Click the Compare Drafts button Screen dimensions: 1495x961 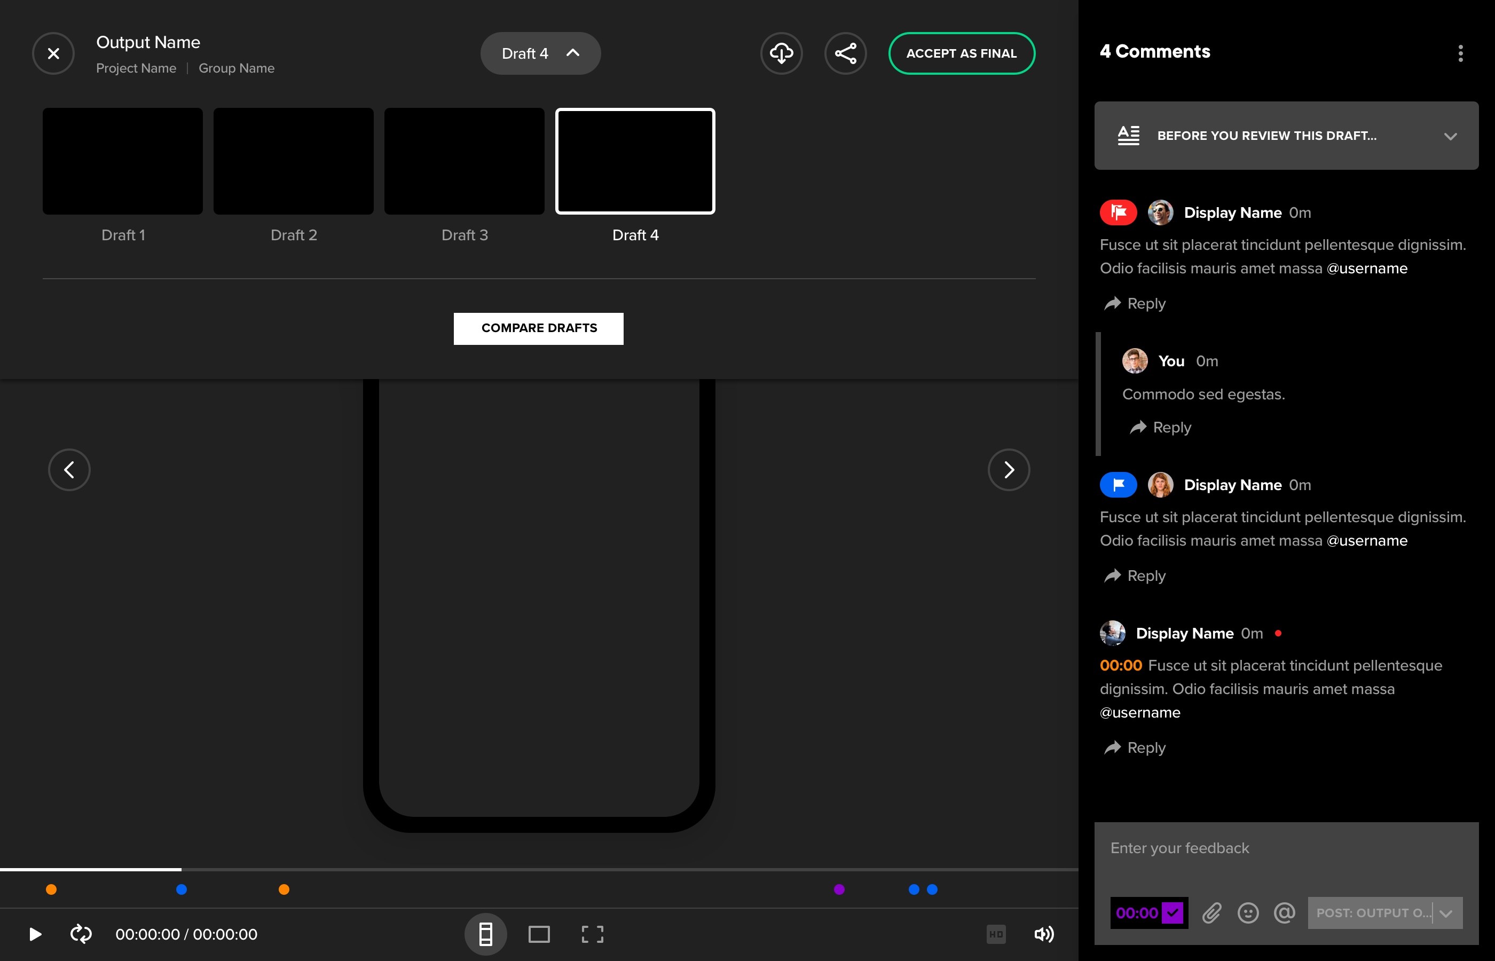pyautogui.click(x=539, y=328)
